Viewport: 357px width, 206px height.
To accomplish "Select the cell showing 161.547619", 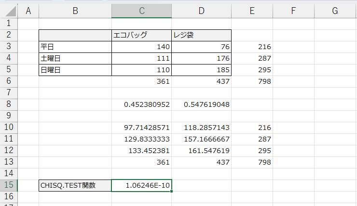I will pyautogui.click(x=201, y=151).
